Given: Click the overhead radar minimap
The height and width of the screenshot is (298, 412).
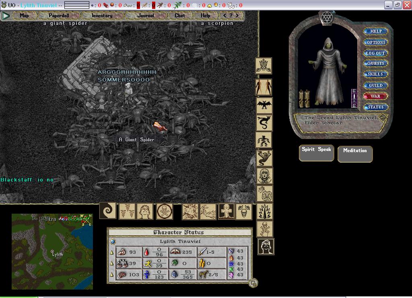Looking at the screenshot, I should coord(52,251).
